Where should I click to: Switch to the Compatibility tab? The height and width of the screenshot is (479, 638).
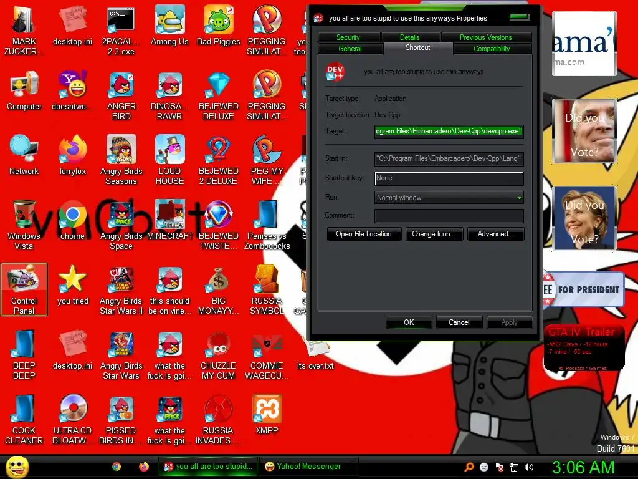click(492, 49)
